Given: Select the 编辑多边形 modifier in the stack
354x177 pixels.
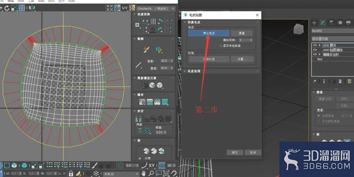Looking at the screenshot, I should [x=331, y=54].
